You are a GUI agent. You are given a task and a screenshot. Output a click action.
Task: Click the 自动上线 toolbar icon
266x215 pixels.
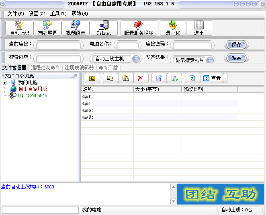(19, 28)
